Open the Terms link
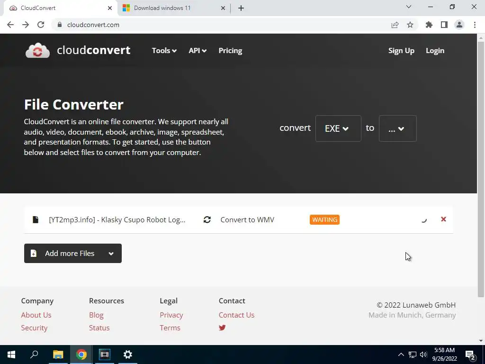 coord(170,328)
